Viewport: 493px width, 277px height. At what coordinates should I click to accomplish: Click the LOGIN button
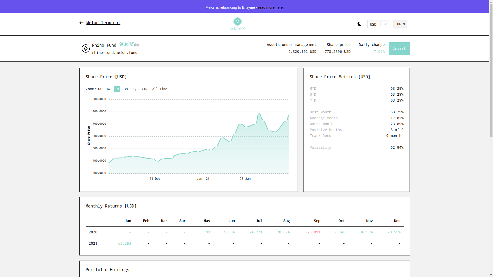400,24
